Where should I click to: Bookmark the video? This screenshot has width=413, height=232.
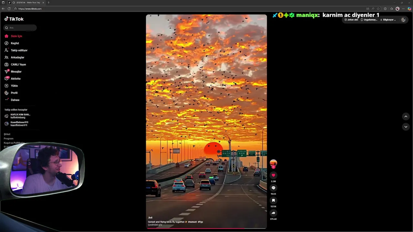click(x=273, y=200)
